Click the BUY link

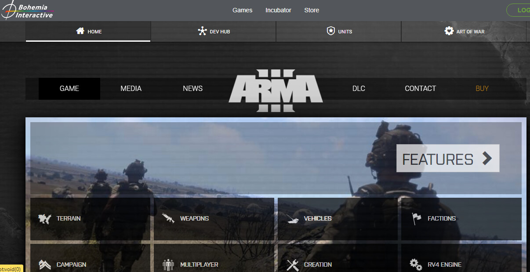[482, 89]
